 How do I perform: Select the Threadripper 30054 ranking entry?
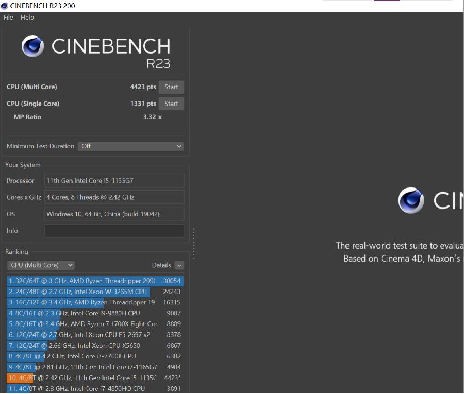pos(95,281)
